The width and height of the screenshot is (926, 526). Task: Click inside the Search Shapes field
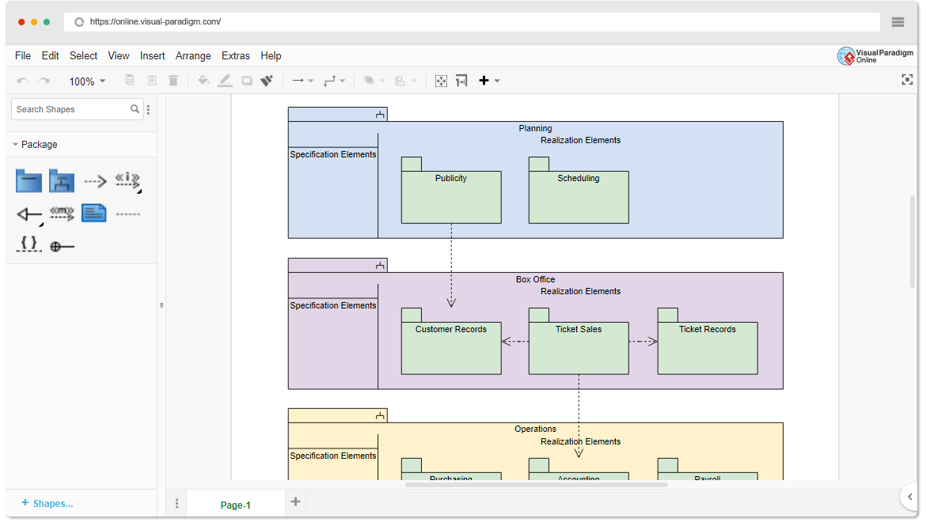click(x=70, y=108)
